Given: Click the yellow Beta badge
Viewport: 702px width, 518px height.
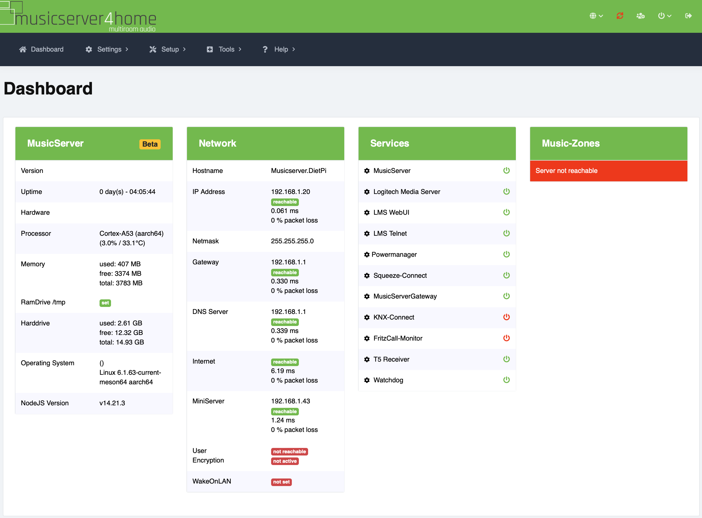Looking at the screenshot, I should 150,144.
